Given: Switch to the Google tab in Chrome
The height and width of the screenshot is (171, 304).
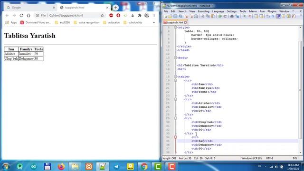Looking at the screenshot, I should pyautogui.click(x=30, y=8).
